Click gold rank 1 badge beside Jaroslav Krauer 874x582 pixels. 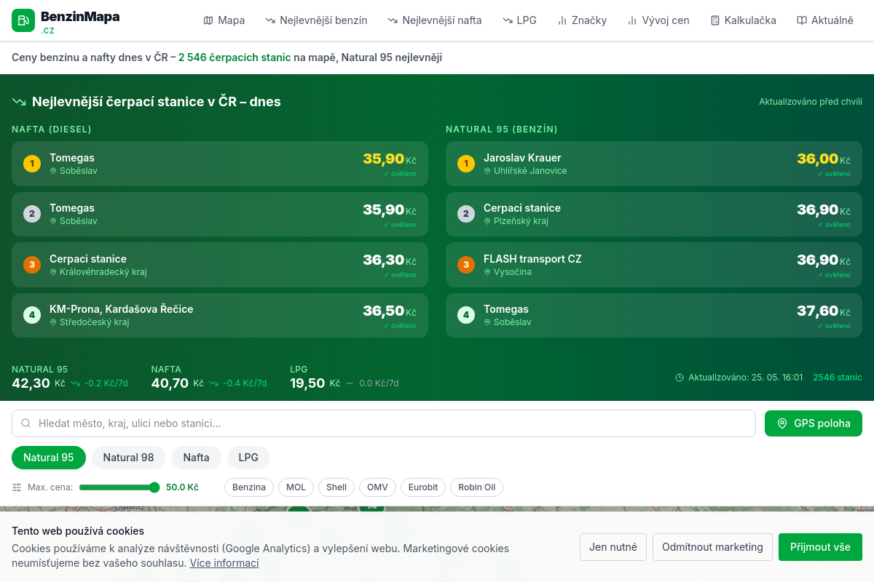pos(466,164)
